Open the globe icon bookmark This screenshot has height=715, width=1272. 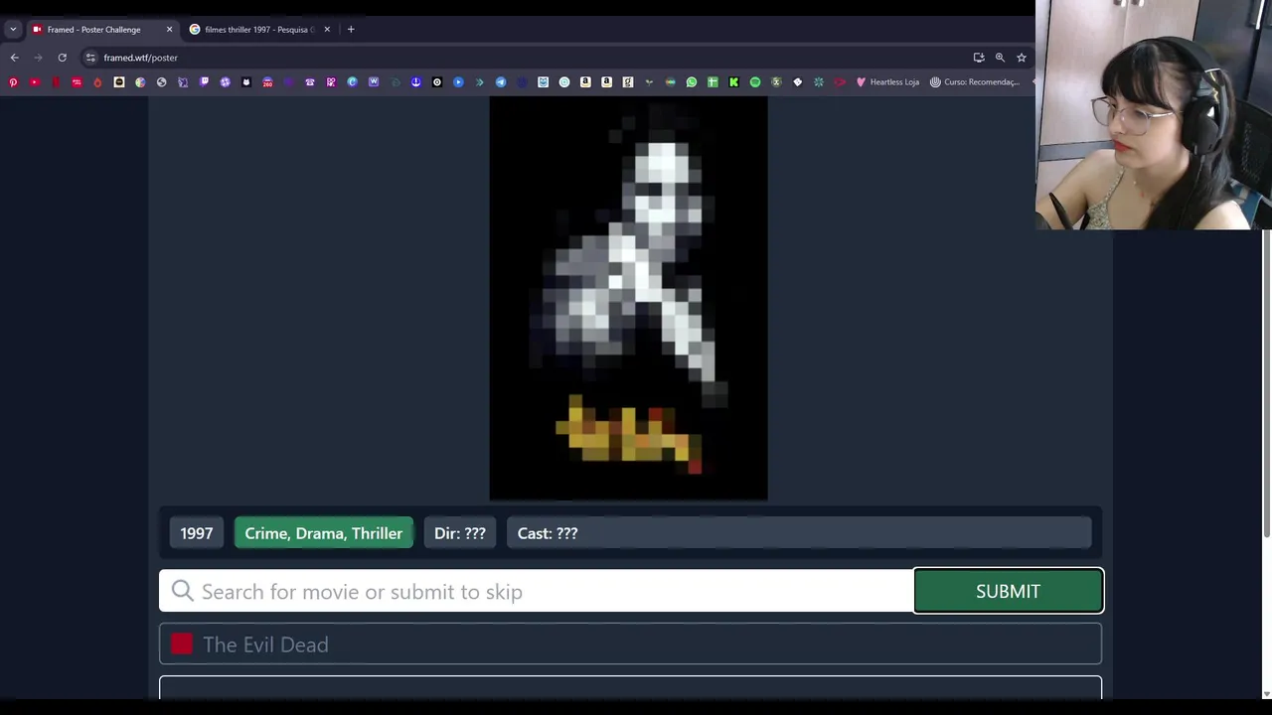click(161, 82)
